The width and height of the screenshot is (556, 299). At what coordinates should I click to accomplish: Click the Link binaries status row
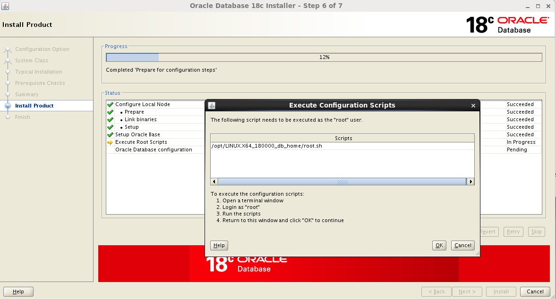pos(140,120)
